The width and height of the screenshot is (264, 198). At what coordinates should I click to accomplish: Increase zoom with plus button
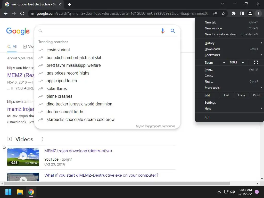[243, 62]
